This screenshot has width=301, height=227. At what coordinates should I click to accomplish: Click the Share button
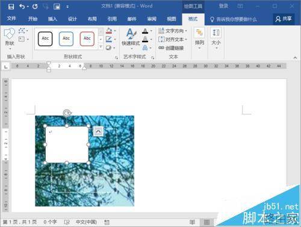(x=284, y=19)
